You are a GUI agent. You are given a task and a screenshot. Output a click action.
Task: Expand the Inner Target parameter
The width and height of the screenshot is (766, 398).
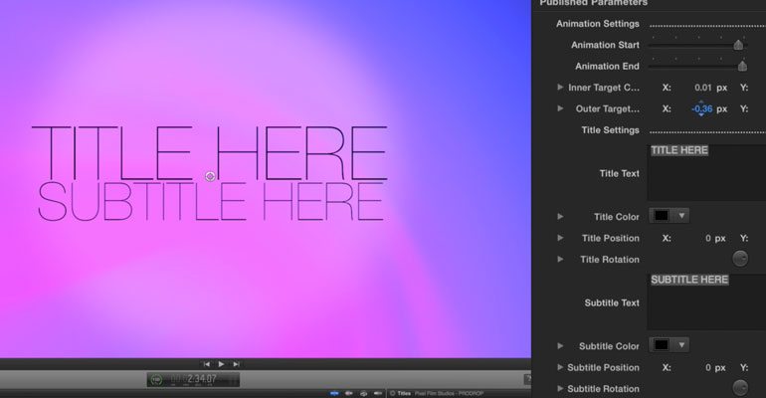pyautogui.click(x=560, y=88)
